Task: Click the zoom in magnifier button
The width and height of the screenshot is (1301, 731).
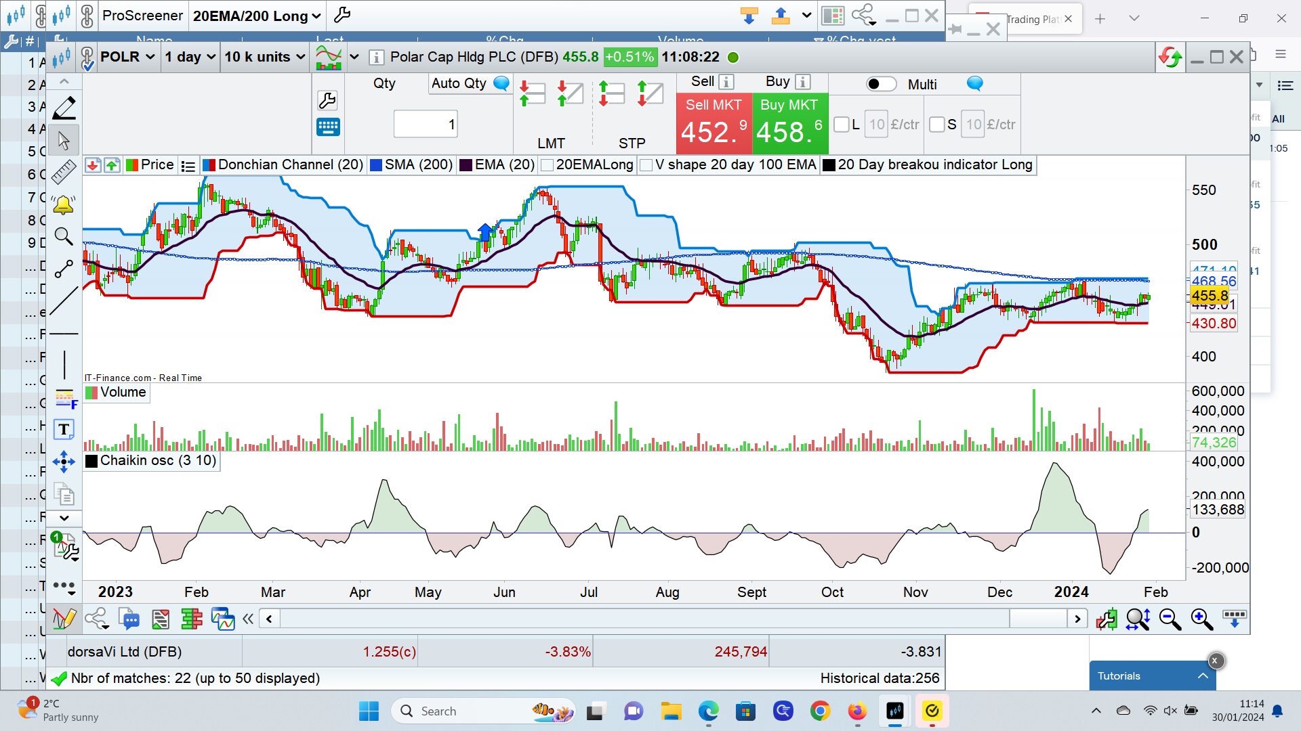Action: pos(1201,619)
